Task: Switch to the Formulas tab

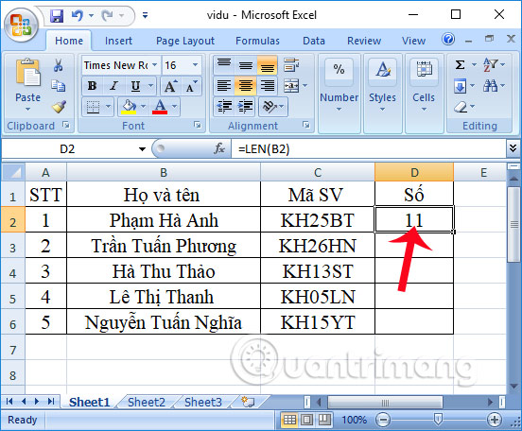Action: (257, 41)
